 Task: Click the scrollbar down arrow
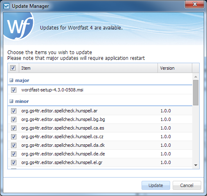click(x=196, y=165)
